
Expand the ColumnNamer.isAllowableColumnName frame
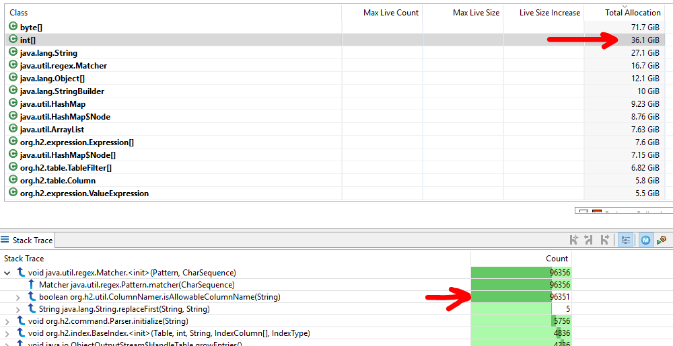click(18, 297)
